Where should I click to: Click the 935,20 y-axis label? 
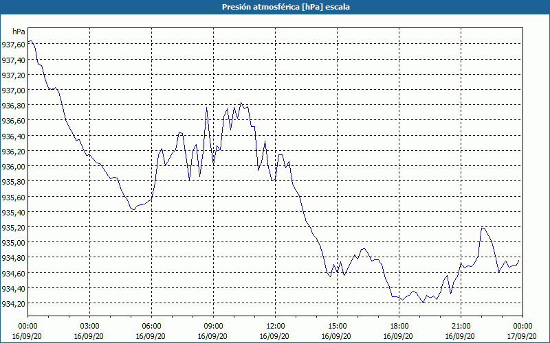point(13,227)
